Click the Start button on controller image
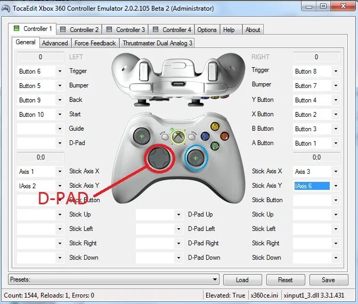This screenshot has width=358, height=304. 192,137
